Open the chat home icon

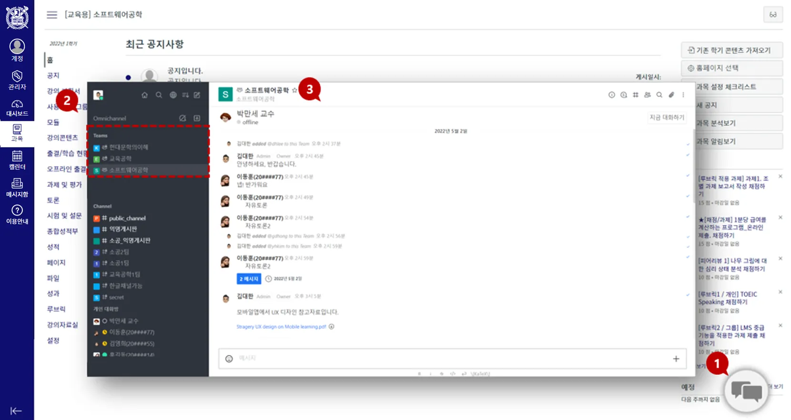click(144, 95)
